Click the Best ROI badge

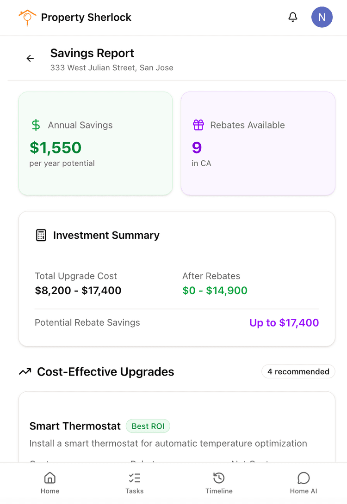(x=148, y=426)
